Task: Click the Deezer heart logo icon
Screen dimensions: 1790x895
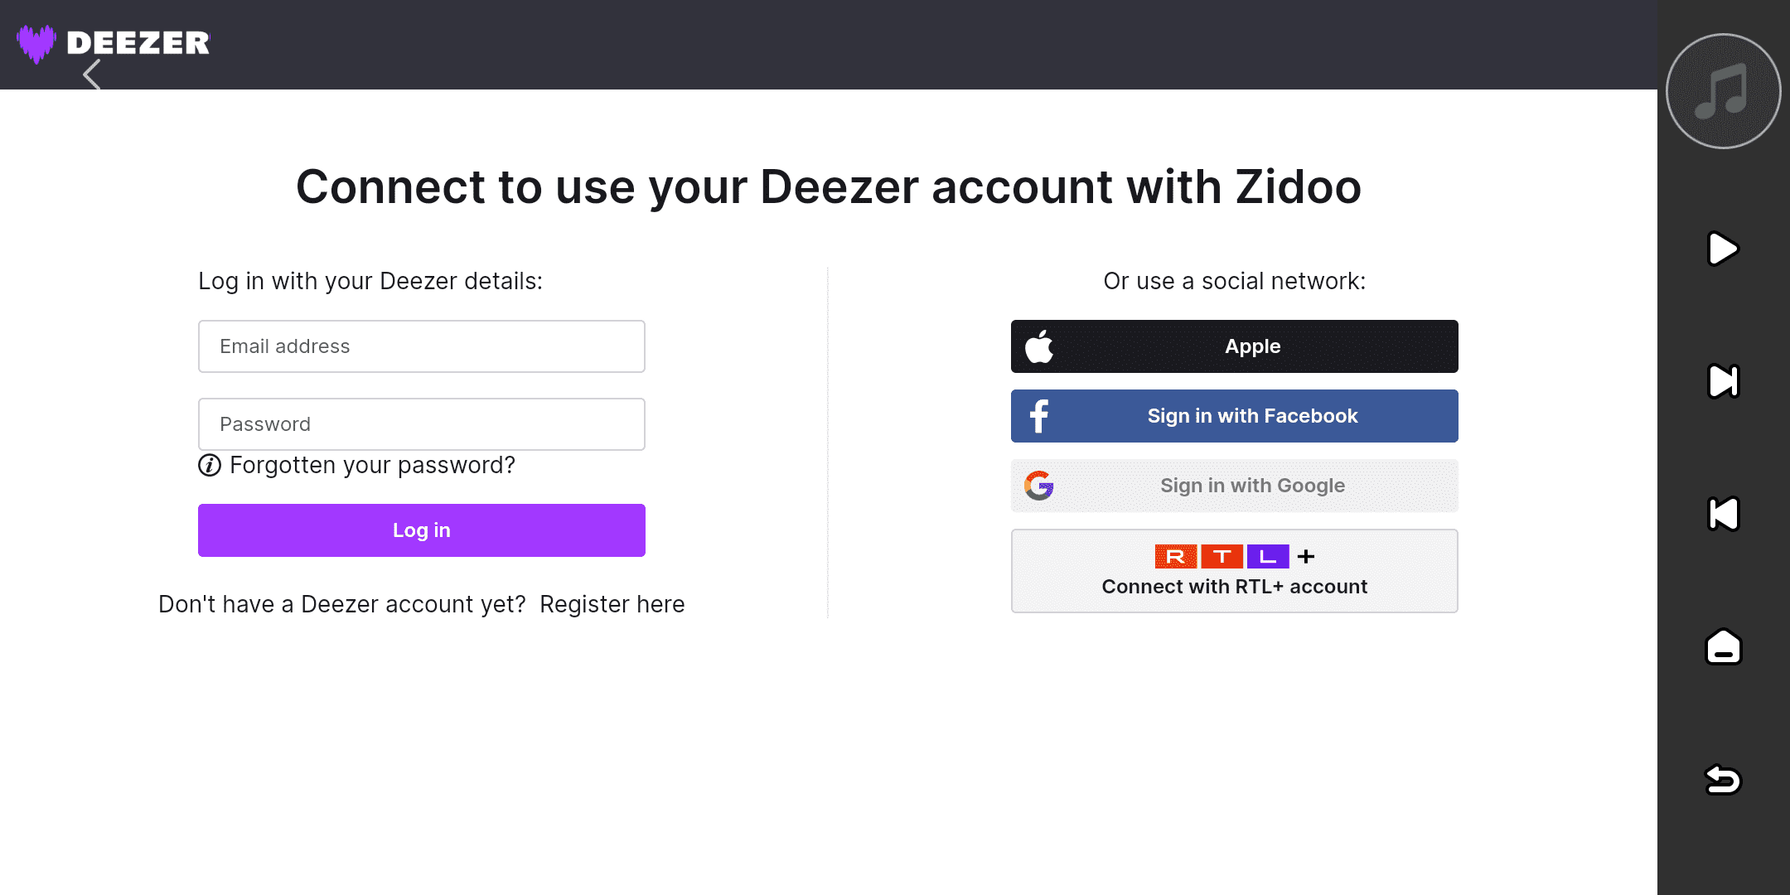Action: point(36,43)
